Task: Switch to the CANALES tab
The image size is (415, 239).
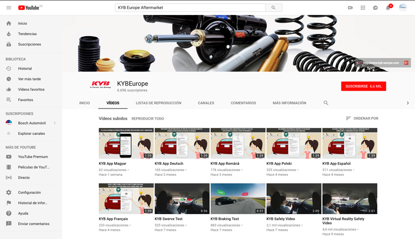Action: 206,103
